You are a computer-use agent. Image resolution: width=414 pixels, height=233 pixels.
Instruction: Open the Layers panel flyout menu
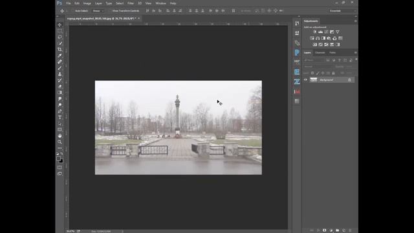355,52
